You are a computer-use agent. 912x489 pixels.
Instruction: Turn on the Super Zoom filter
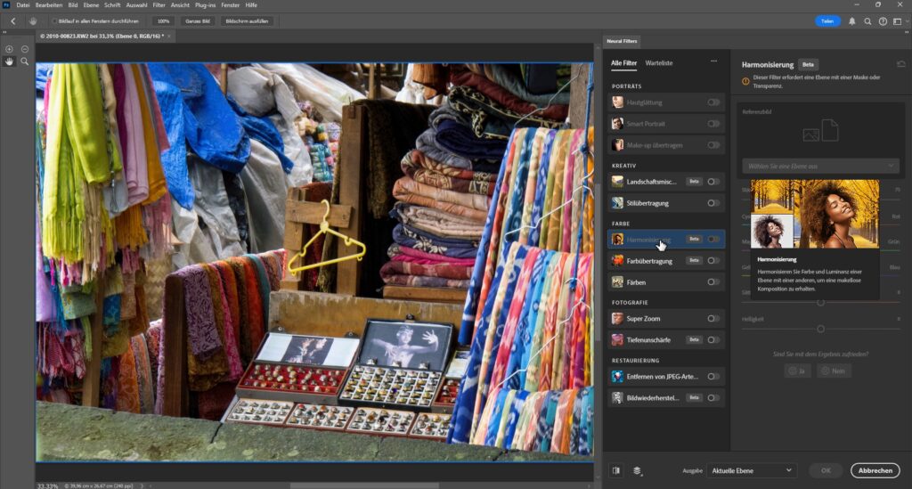click(713, 318)
